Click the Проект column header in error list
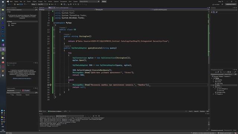The width and height of the screenshot is (238, 134). (x=28, y=95)
